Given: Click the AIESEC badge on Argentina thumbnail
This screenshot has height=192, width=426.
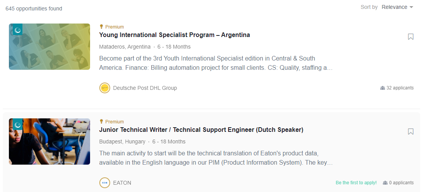Looking at the screenshot, I should coord(18,30).
